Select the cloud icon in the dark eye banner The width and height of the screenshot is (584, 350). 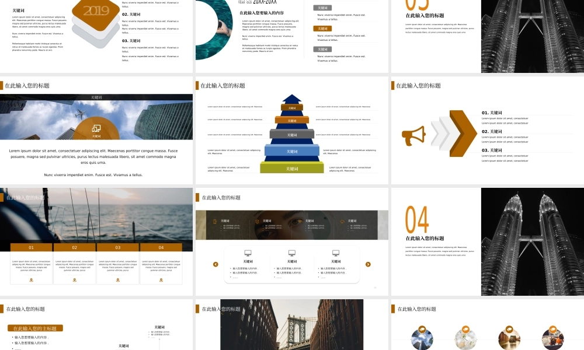tap(343, 222)
